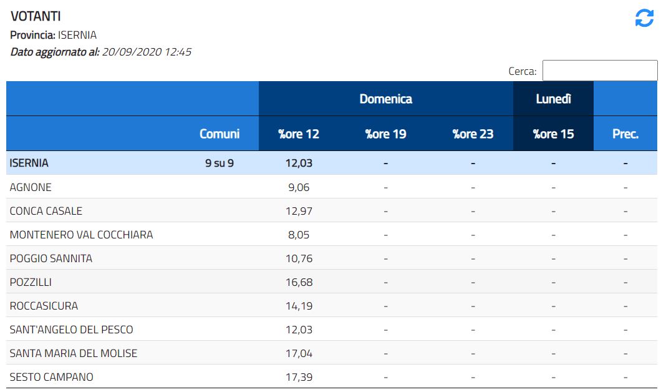
Task: Open MONTENERO VAL COCCHIARA row
Action: pos(332,234)
